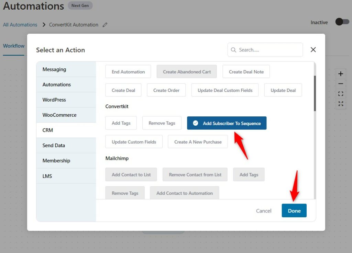This screenshot has height=253, width=352.
Task: Select the WooCommerce category
Action: click(66, 115)
